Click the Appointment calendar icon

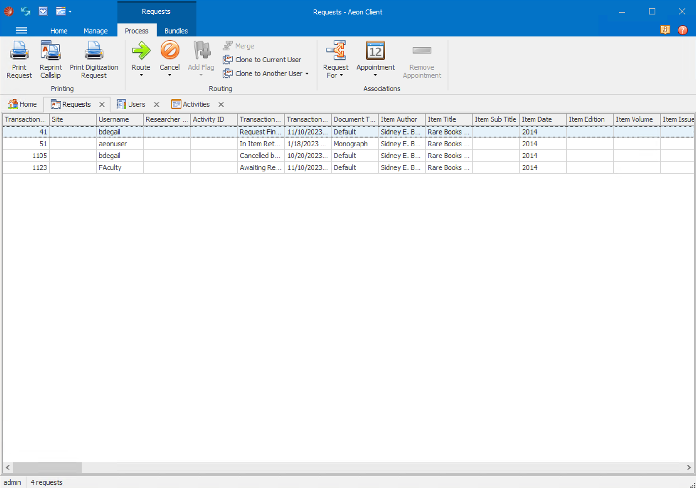(375, 51)
